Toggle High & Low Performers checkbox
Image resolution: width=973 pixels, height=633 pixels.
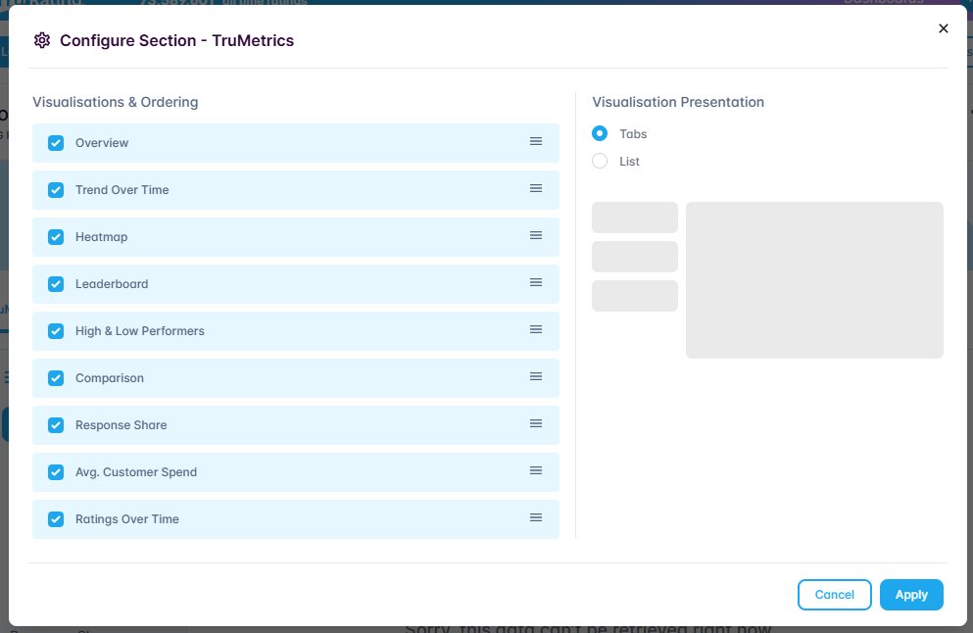tap(56, 331)
